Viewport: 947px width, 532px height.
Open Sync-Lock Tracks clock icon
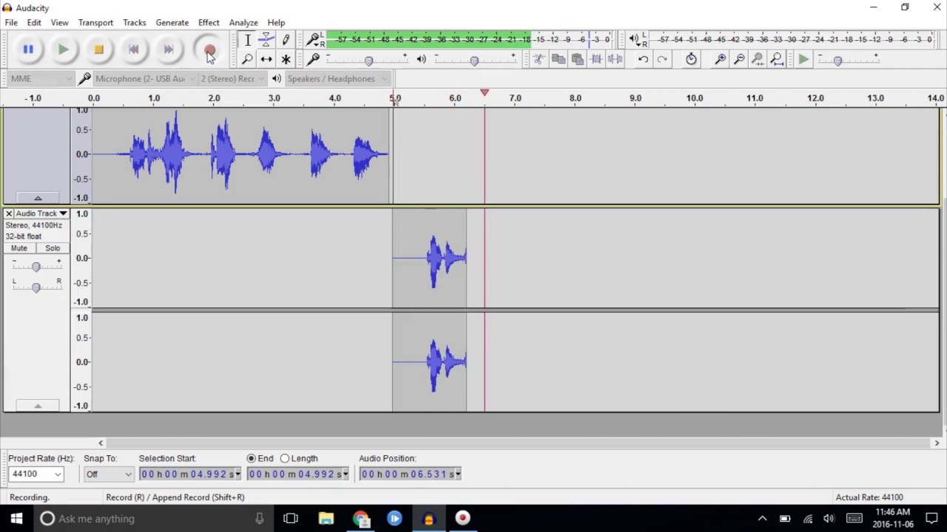tap(691, 59)
